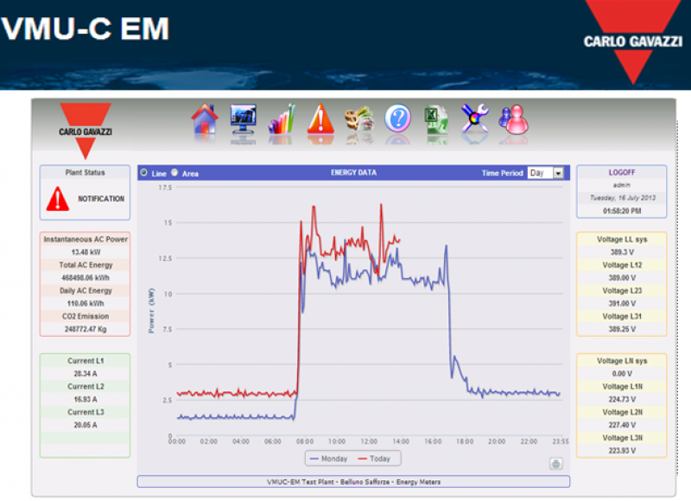The height and width of the screenshot is (501, 691).
Task: Click the 391.00 V value
Action: tap(622, 303)
